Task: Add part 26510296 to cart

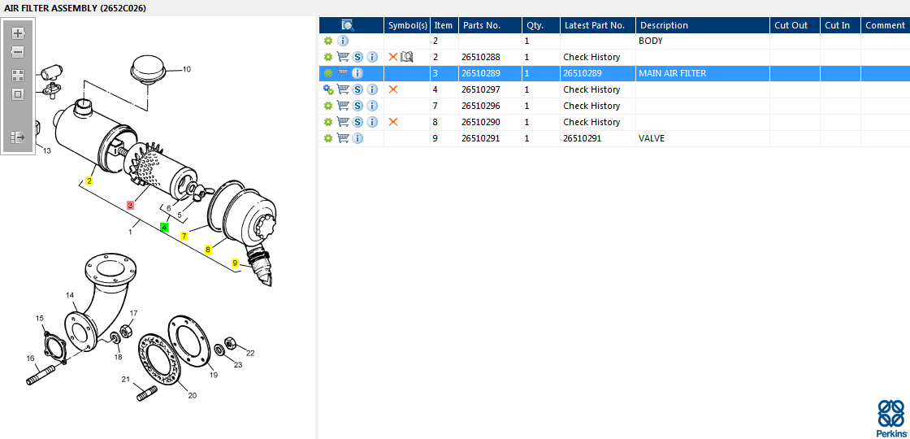Action: 343,106
